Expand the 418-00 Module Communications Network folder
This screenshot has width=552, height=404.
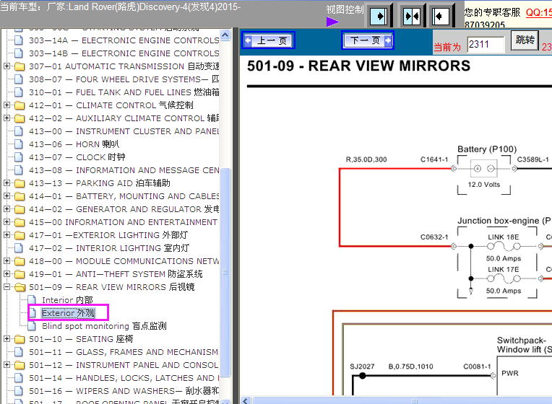[7, 261]
